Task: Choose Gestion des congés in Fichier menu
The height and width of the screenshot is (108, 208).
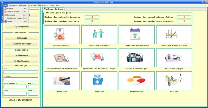Action: point(16,18)
